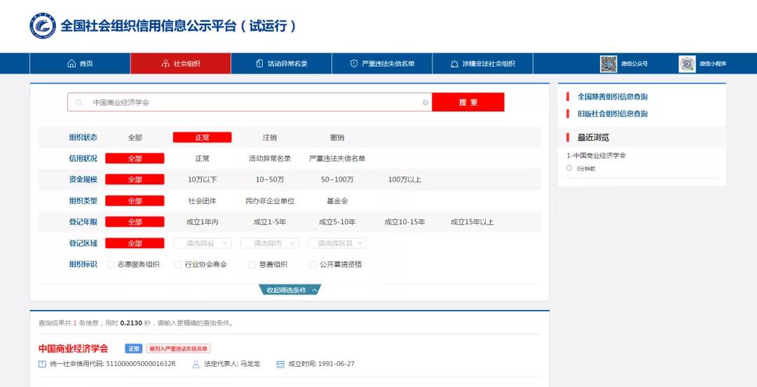This screenshot has width=757, height=387.
Task: Open the 首页 navigation tab
Action: [80, 64]
